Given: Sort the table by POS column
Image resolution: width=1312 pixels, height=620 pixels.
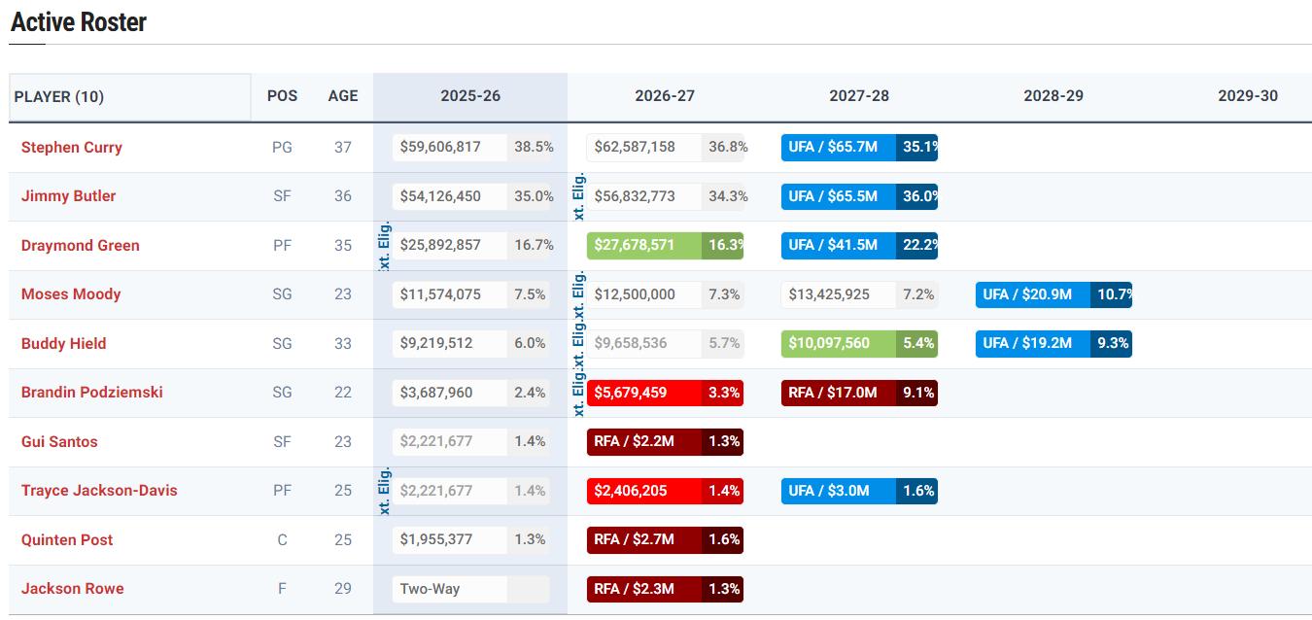Looking at the screenshot, I should click(x=282, y=96).
